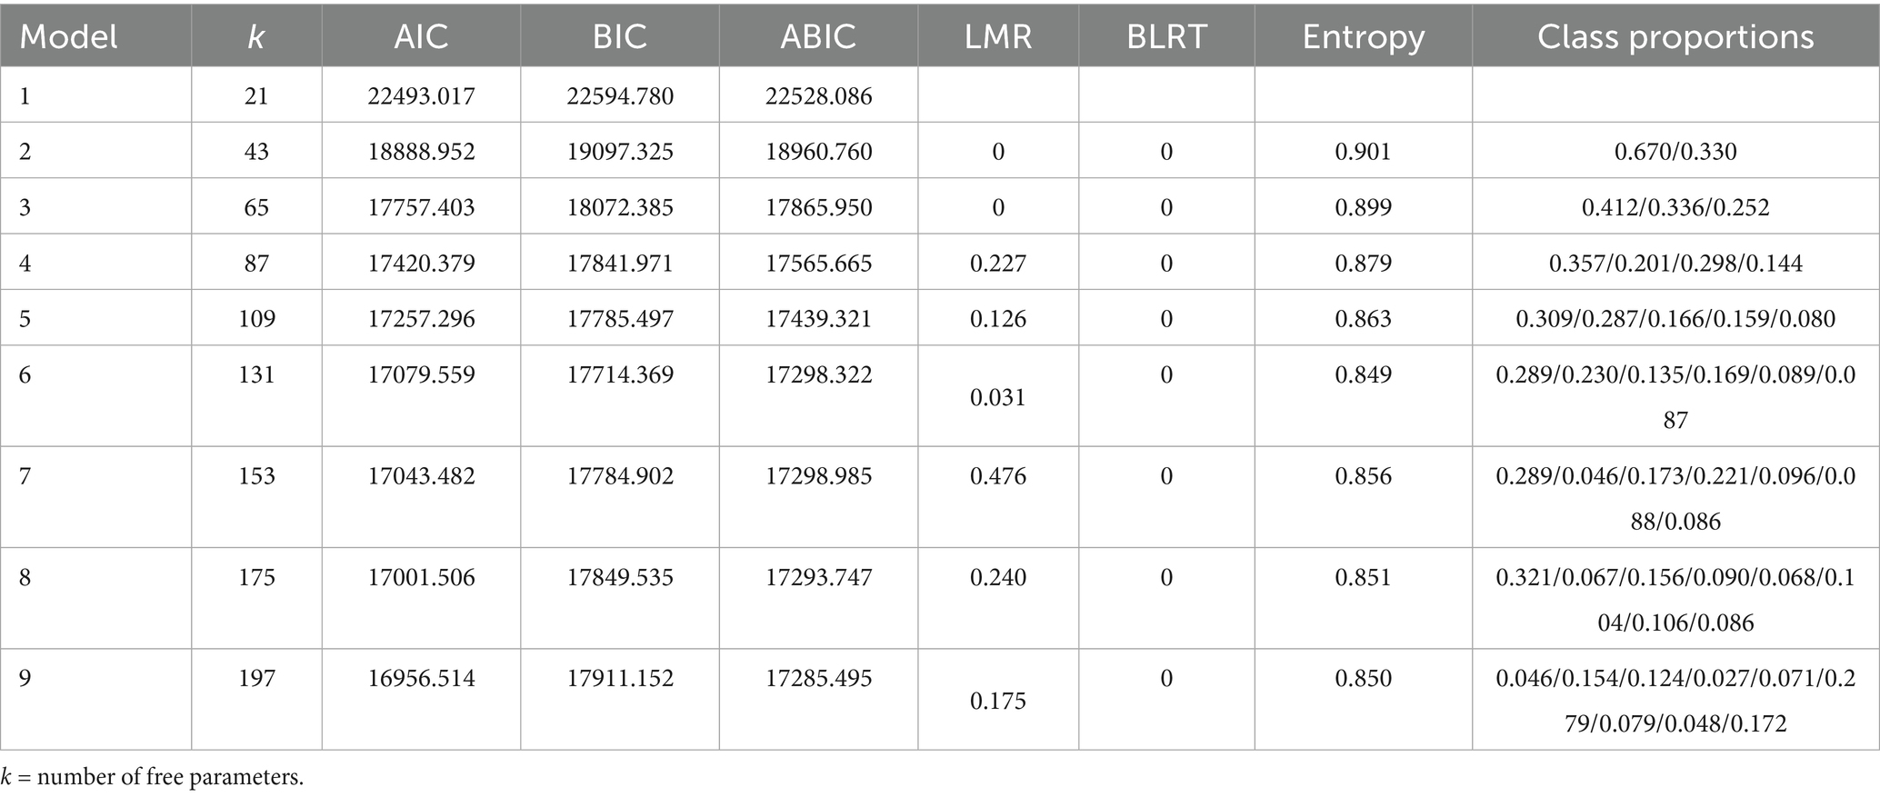Screen dimensions: 1880x797
Task: Click LMR value 0.227
Action: pyautogui.click(x=997, y=264)
